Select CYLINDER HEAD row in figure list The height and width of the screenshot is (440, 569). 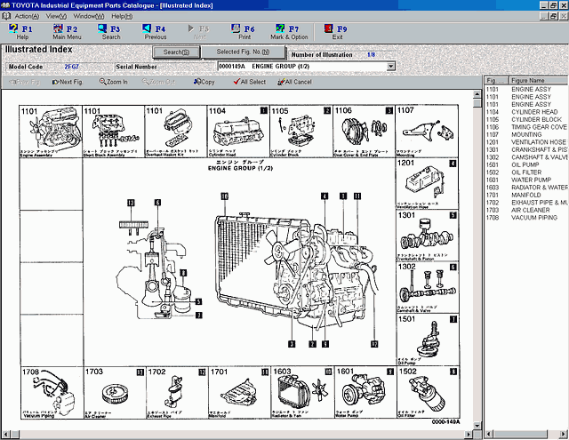pyautogui.click(x=526, y=112)
